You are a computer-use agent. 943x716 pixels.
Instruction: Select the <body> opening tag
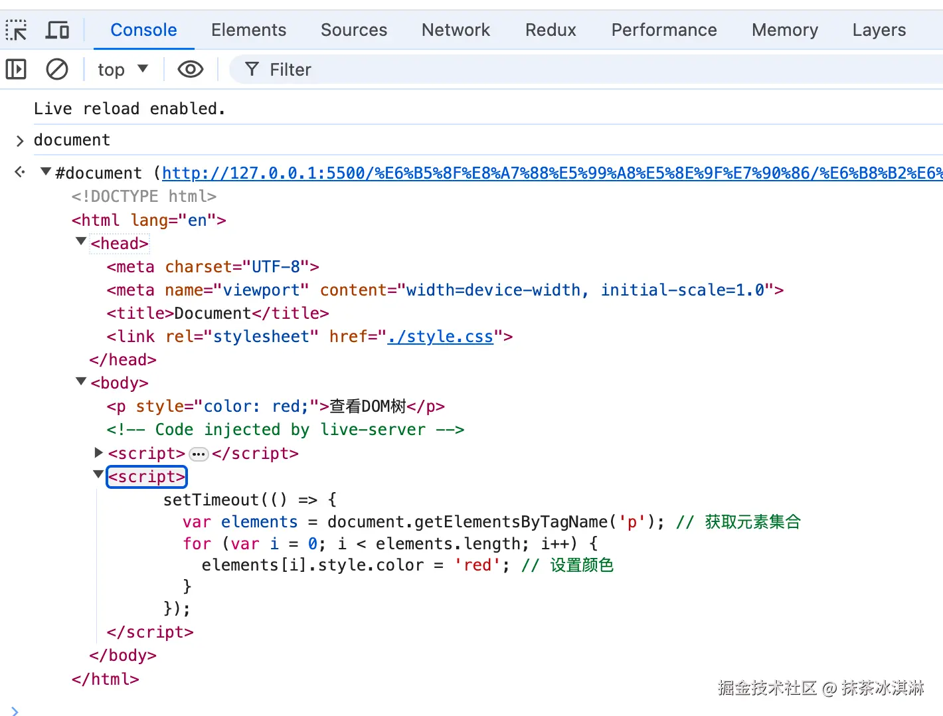click(x=120, y=383)
